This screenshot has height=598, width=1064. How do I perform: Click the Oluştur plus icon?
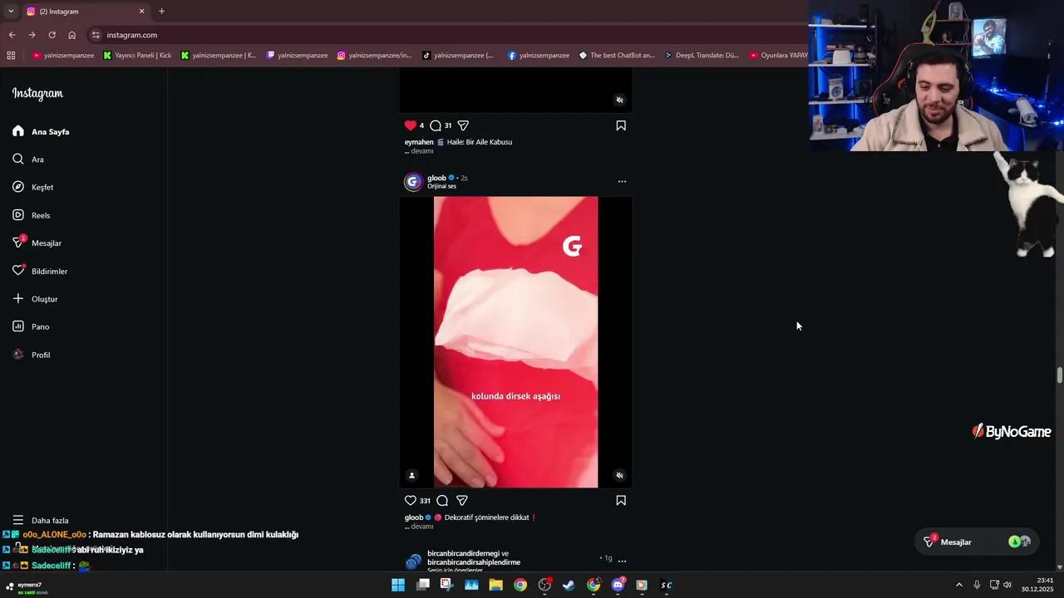pyautogui.click(x=17, y=298)
